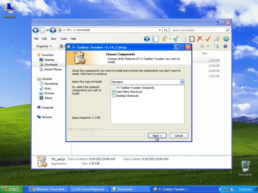Expand the address bar dropdown arrow
Image resolution: width=258 pixels, height=193 pixels.
click(160, 30)
